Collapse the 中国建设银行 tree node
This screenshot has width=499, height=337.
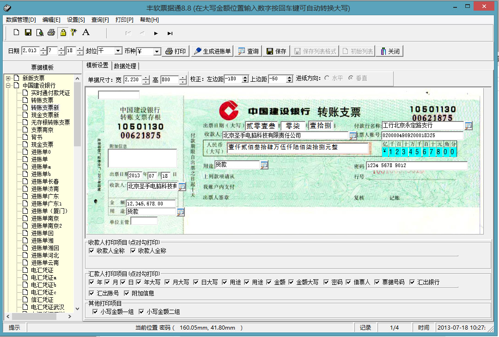(x=8, y=85)
